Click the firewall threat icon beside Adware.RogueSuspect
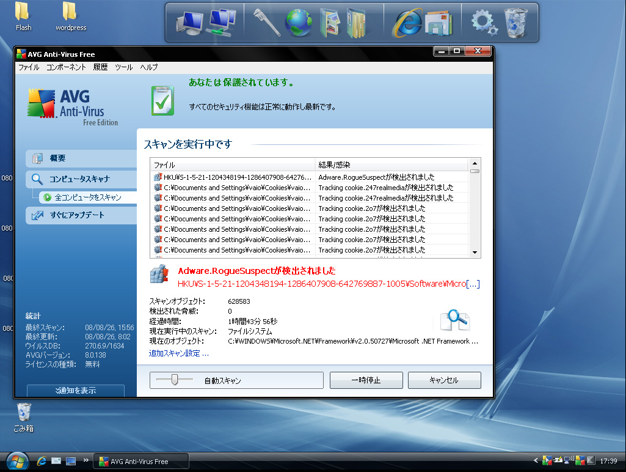Screen dimensions: 626x472 click(159, 274)
